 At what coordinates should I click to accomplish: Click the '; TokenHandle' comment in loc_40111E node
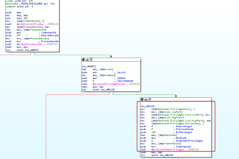[182, 147]
